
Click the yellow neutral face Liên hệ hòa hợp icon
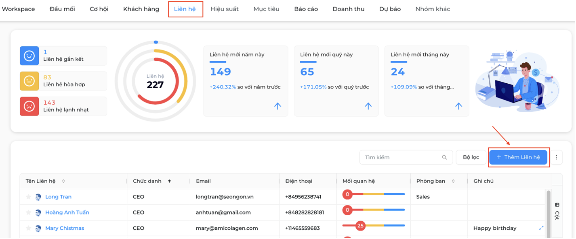click(29, 81)
